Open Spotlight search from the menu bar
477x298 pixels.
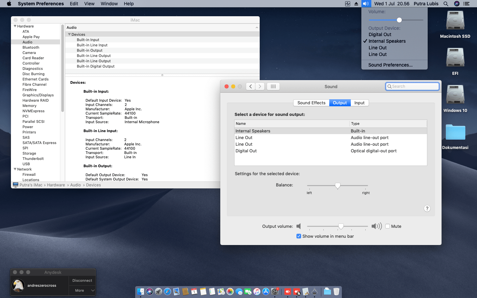pyautogui.click(x=446, y=4)
